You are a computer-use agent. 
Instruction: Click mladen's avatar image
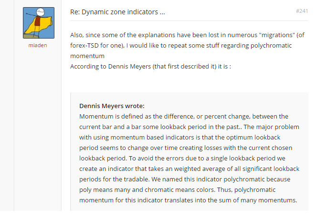38,23
